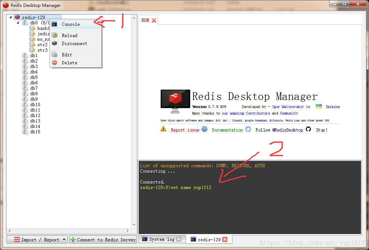The width and height of the screenshot is (369, 250).
Task: Click the GitHub Octocat icon beside Star!
Action: 308,129
